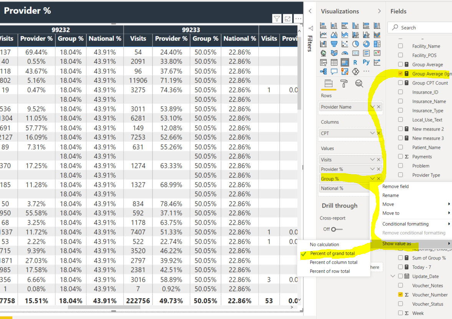Viewport: 452px width, 319px height.
Task: Remove Visits field with X button
Action: [379, 160]
